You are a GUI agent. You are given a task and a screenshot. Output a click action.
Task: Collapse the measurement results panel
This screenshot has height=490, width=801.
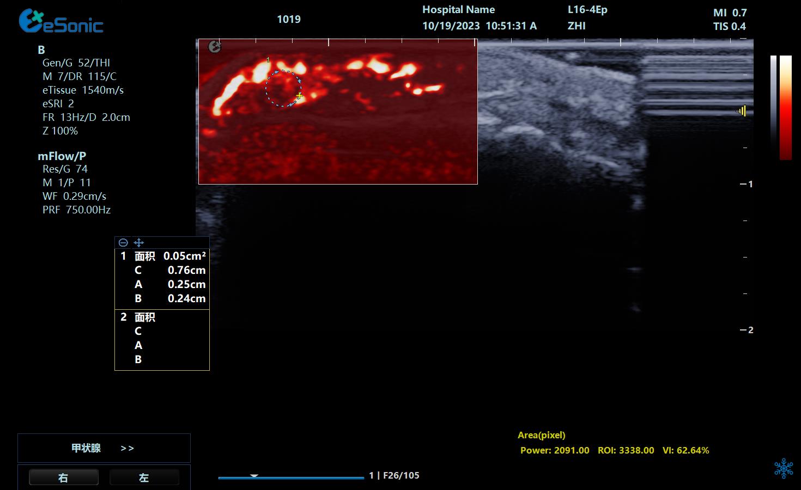123,243
